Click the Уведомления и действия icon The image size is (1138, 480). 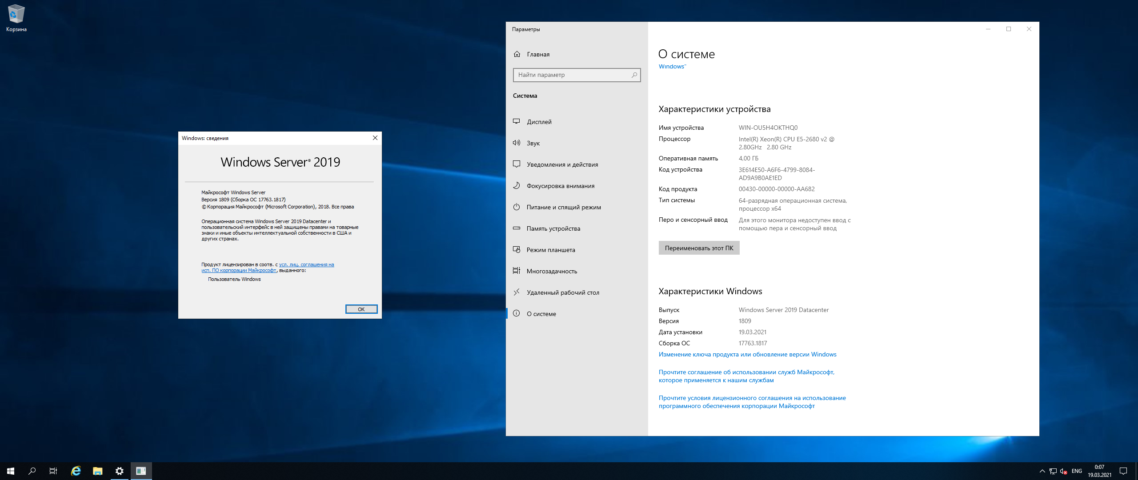pyautogui.click(x=517, y=164)
